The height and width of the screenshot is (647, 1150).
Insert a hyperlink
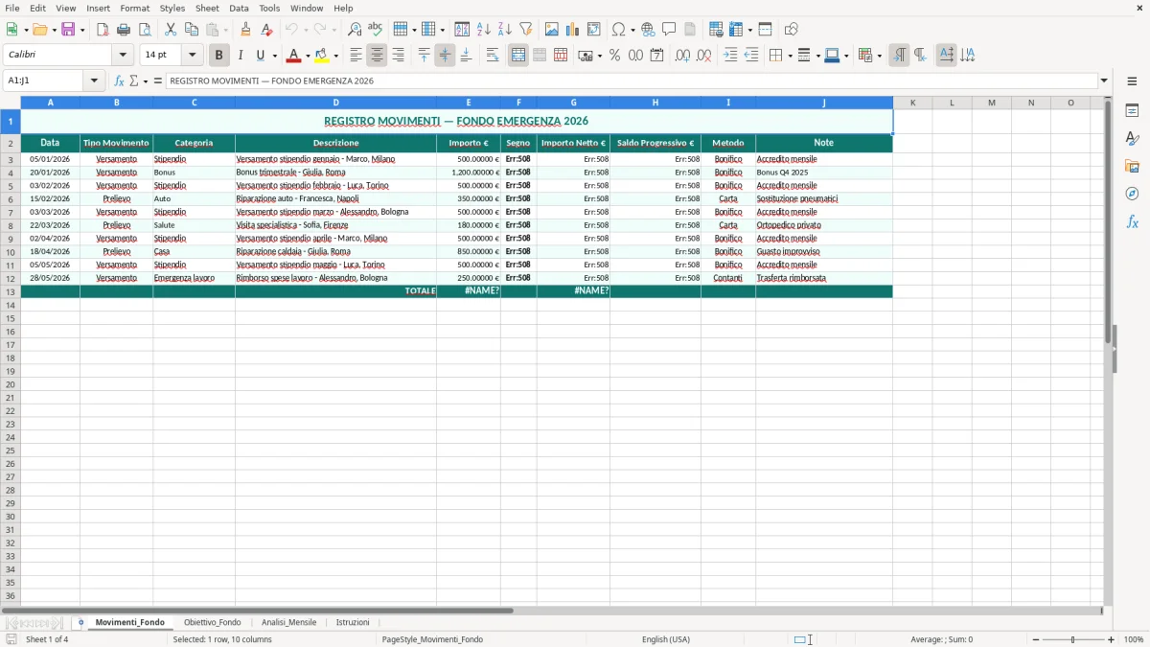pyautogui.click(x=648, y=30)
